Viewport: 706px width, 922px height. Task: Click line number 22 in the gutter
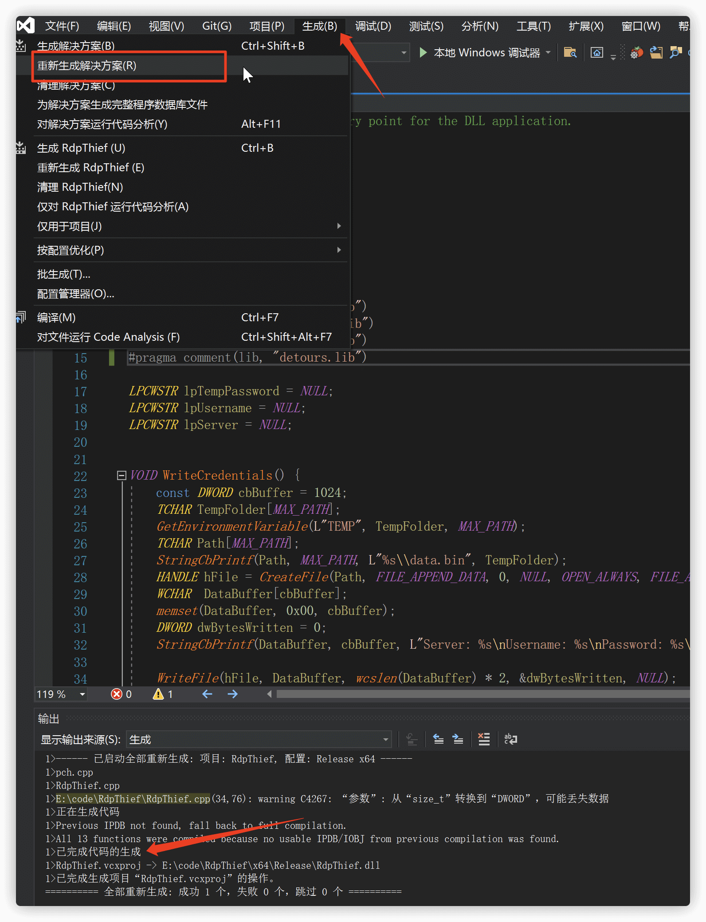[x=80, y=476]
